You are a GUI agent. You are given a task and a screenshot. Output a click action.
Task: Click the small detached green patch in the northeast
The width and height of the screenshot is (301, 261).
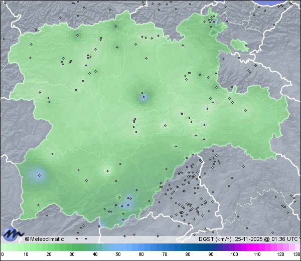[x=240, y=46]
